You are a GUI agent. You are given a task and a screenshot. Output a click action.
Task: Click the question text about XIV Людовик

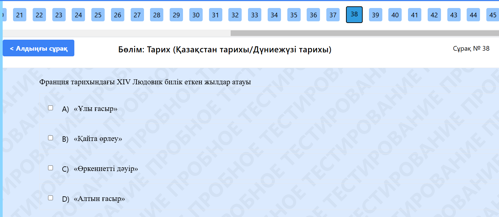click(x=145, y=82)
